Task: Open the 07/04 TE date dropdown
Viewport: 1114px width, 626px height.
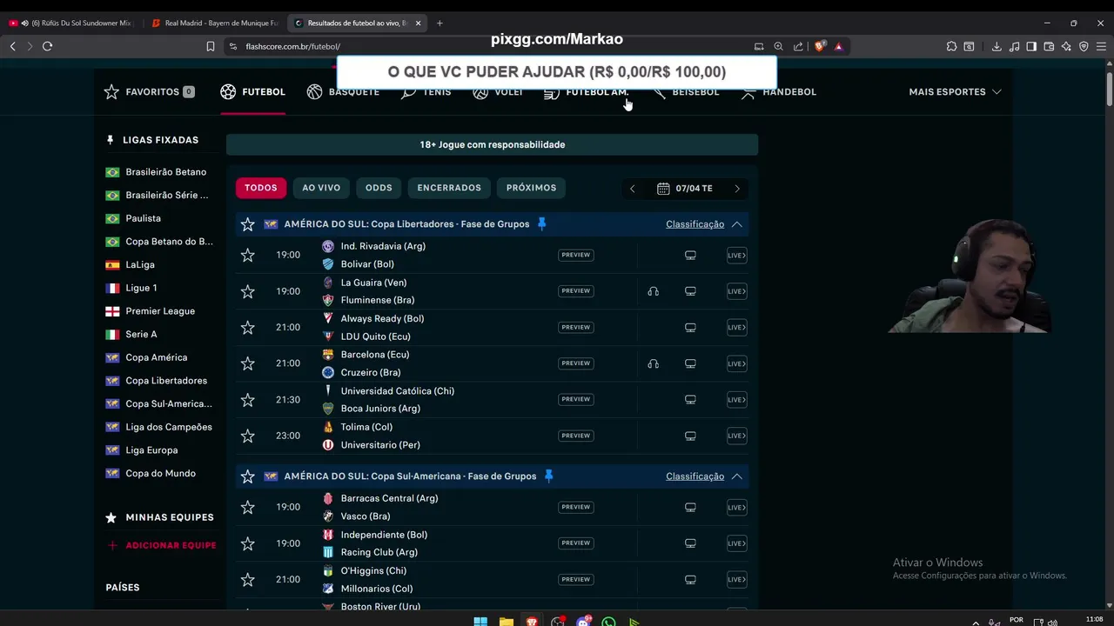Action: point(685,188)
